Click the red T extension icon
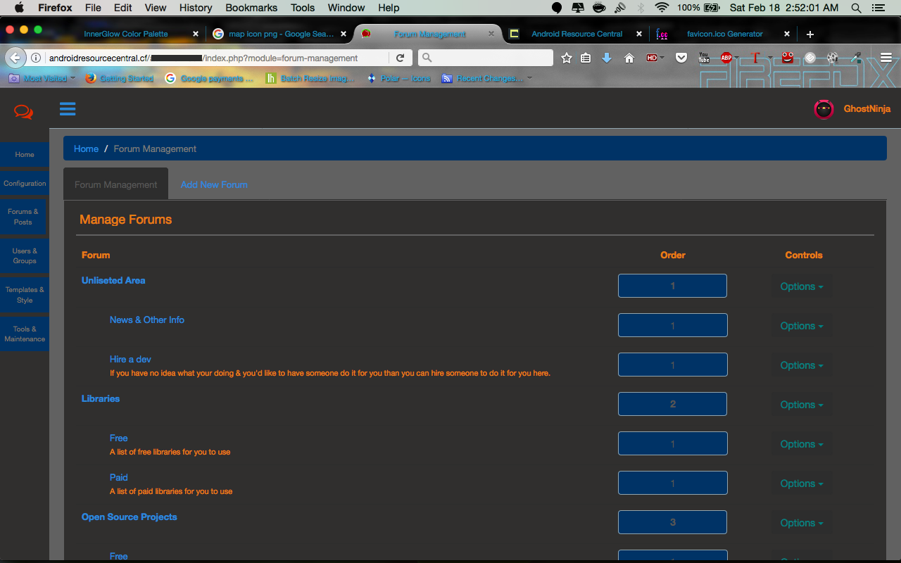 (756, 58)
